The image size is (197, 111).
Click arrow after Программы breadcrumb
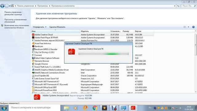coord(50,6)
